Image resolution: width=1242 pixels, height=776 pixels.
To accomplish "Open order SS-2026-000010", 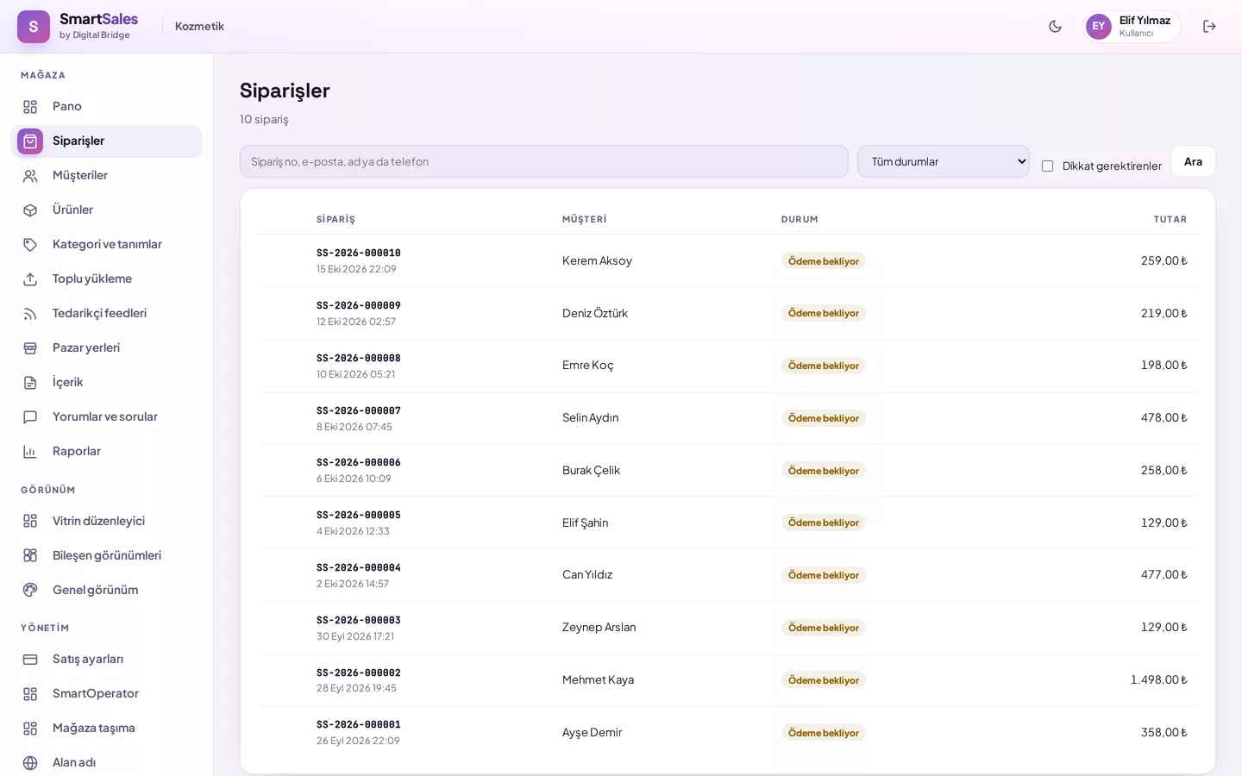I will [x=359, y=253].
